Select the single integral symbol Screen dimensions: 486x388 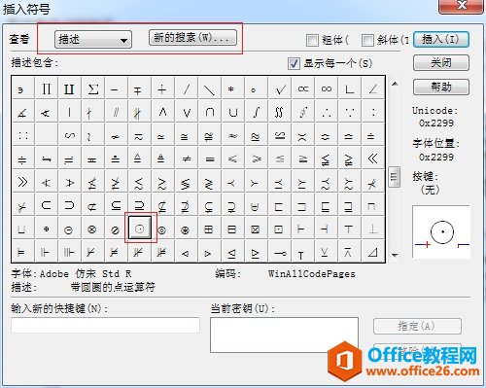[x=257, y=112]
